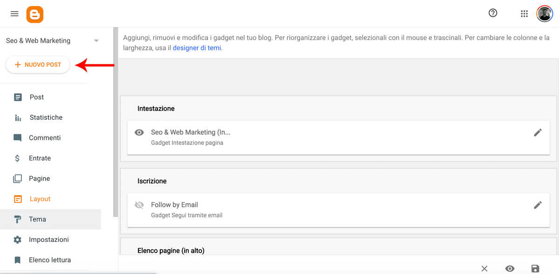This screenshot has width=559, height=274.
Task: Open the account profile avatar
Action: point(545,14)
